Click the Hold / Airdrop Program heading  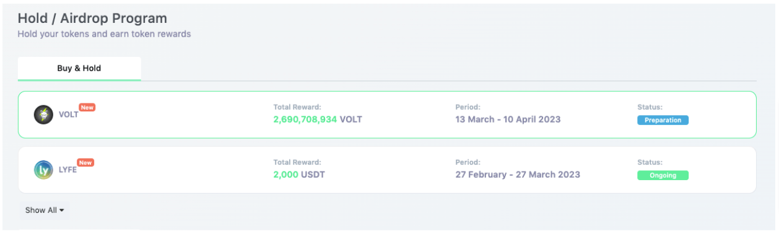click(x=92, y=19)
